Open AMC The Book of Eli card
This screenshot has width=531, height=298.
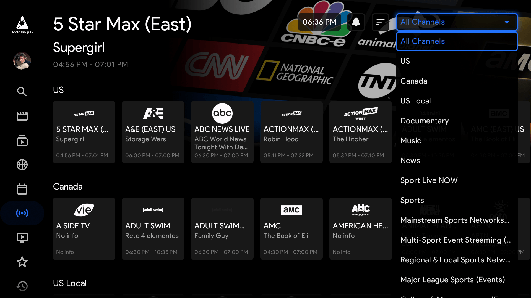(291, 229)
